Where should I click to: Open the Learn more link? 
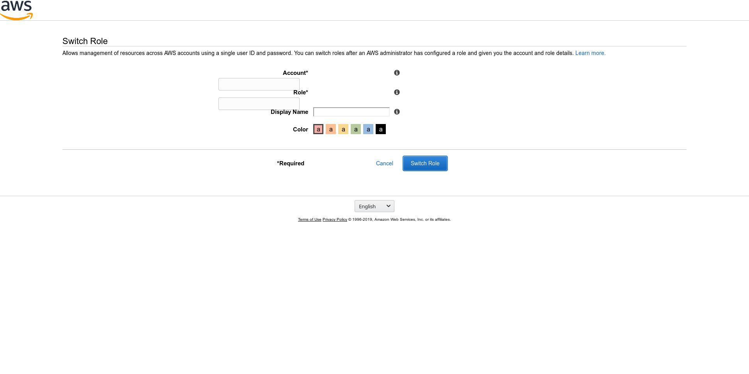tap(590, 53)
